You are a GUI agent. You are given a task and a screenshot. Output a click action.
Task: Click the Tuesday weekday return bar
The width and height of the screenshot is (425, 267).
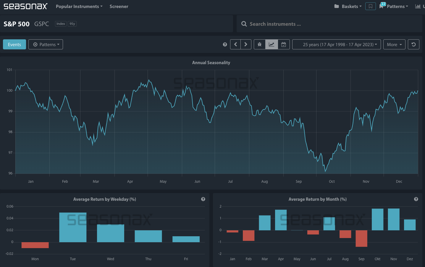[73, 227]
